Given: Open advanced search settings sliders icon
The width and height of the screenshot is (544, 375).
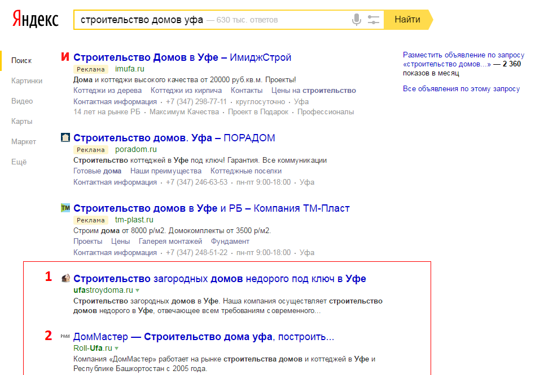Looking at the screenshot, I should (374, 20).
